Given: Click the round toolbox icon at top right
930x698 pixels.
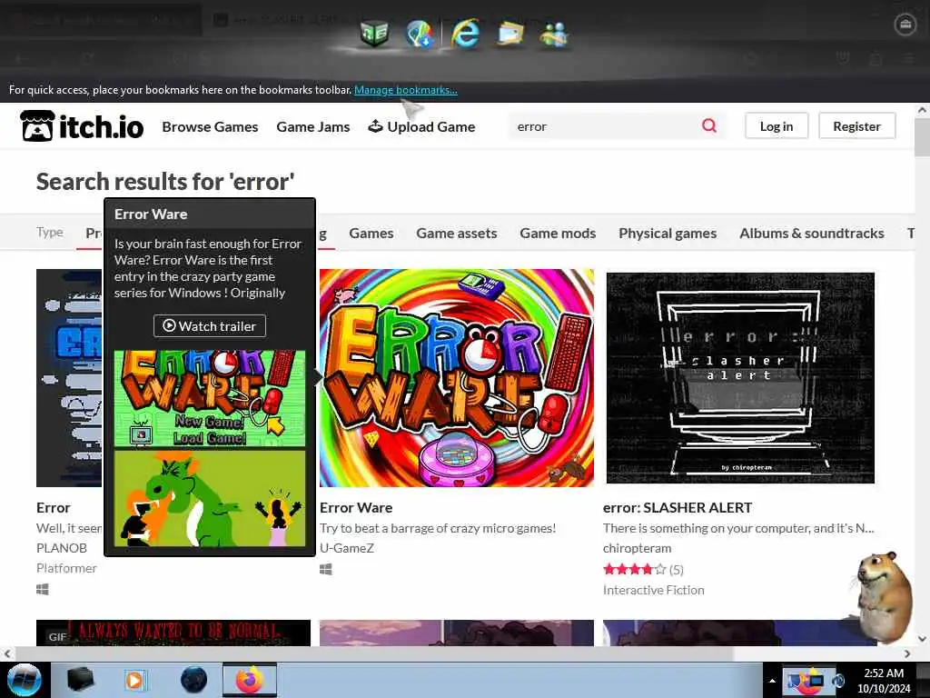Looking at the screenshot, I should (905, 25).
